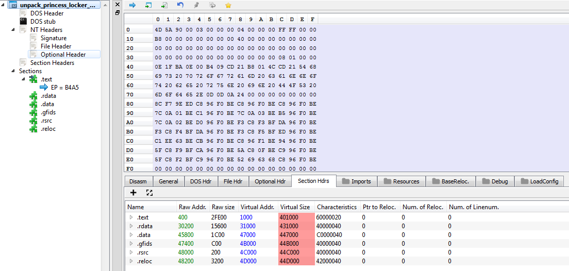
Task: Collapse the Sections tree node
Action: [x=13, y=71]
